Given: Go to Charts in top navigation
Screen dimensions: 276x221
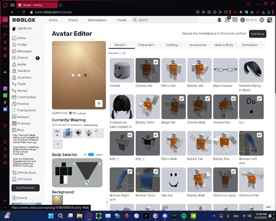Looking at the screenshot, I should click(x=73, y=20).
